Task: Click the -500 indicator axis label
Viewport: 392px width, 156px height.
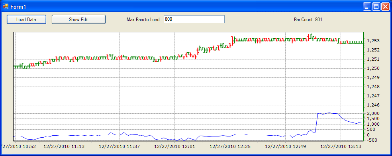Action: pyautogui.click(x=372, y=140)
